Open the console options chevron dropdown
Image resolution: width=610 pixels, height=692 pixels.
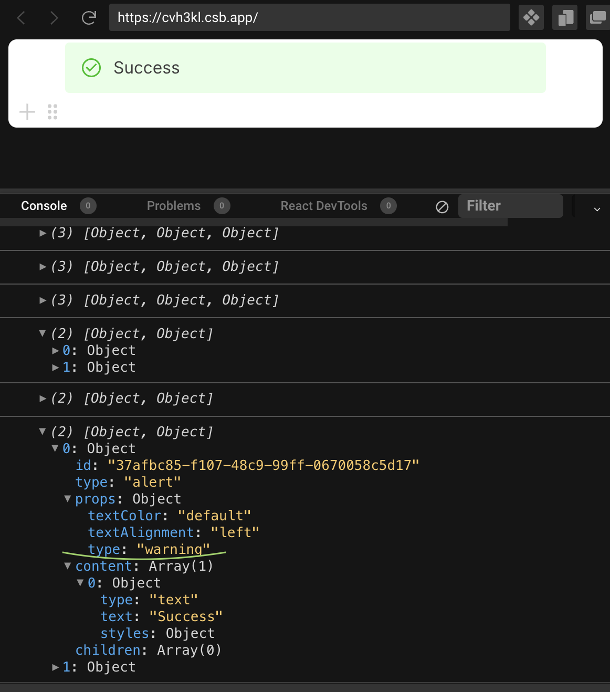(x=596, y=209)
